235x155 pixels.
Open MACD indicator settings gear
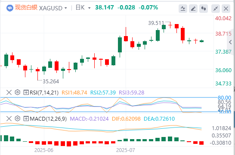pyautogui.click(x=18, y=119)
